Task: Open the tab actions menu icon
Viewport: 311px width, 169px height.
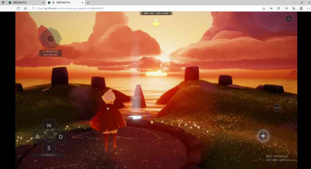Action: [3, 2]
